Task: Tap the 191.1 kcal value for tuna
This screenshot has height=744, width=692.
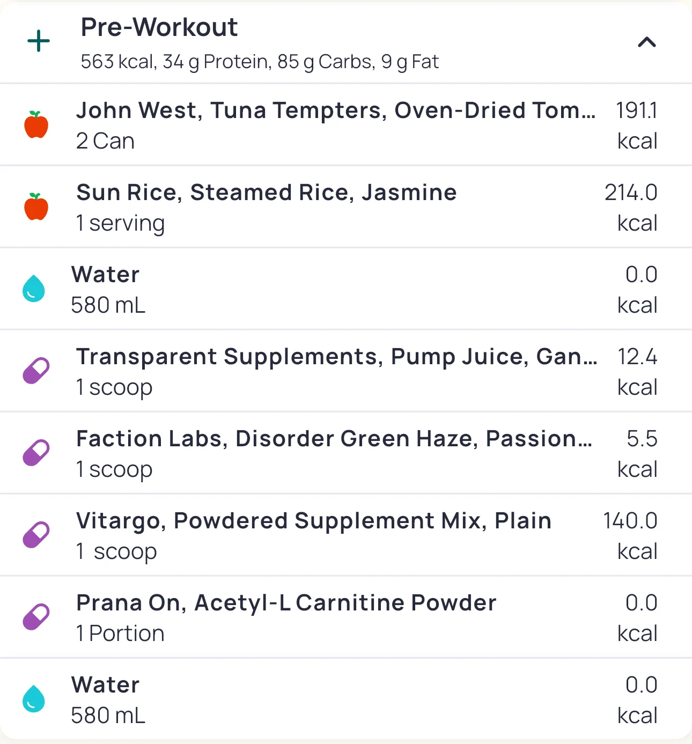Action: click(x=636, y=126)
